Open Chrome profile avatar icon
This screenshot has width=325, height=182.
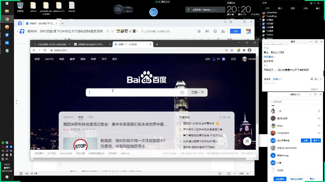[x=249, y=50]
